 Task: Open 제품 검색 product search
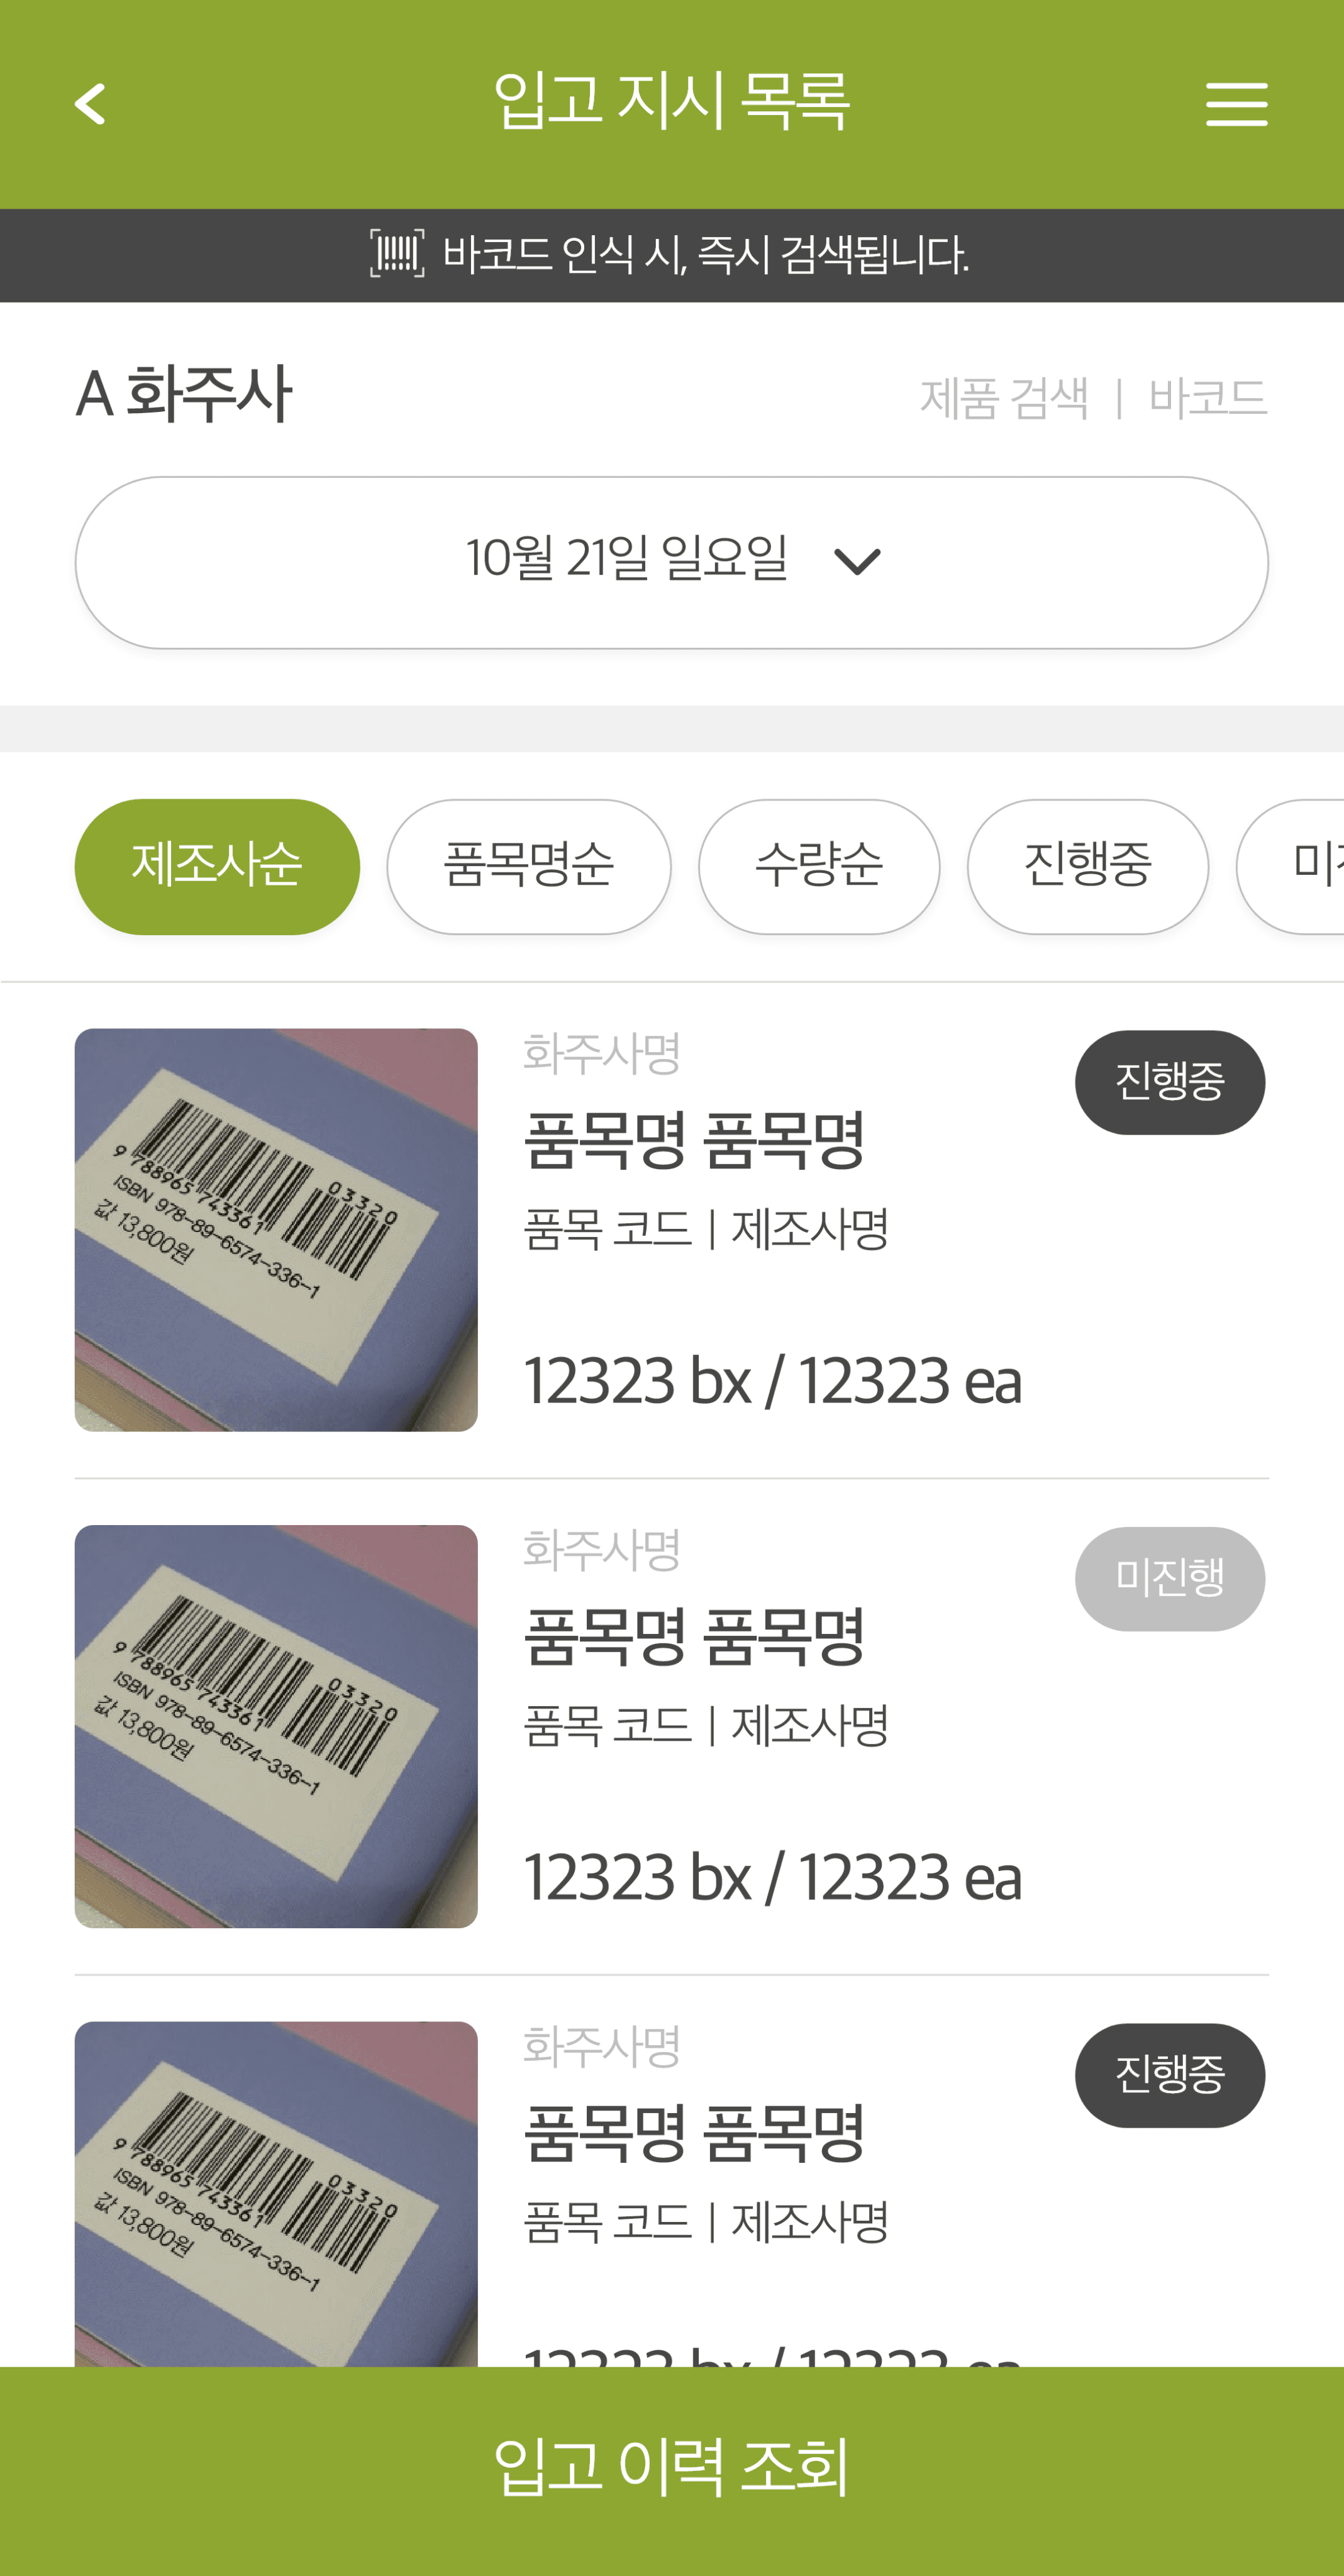point(1004,398)
